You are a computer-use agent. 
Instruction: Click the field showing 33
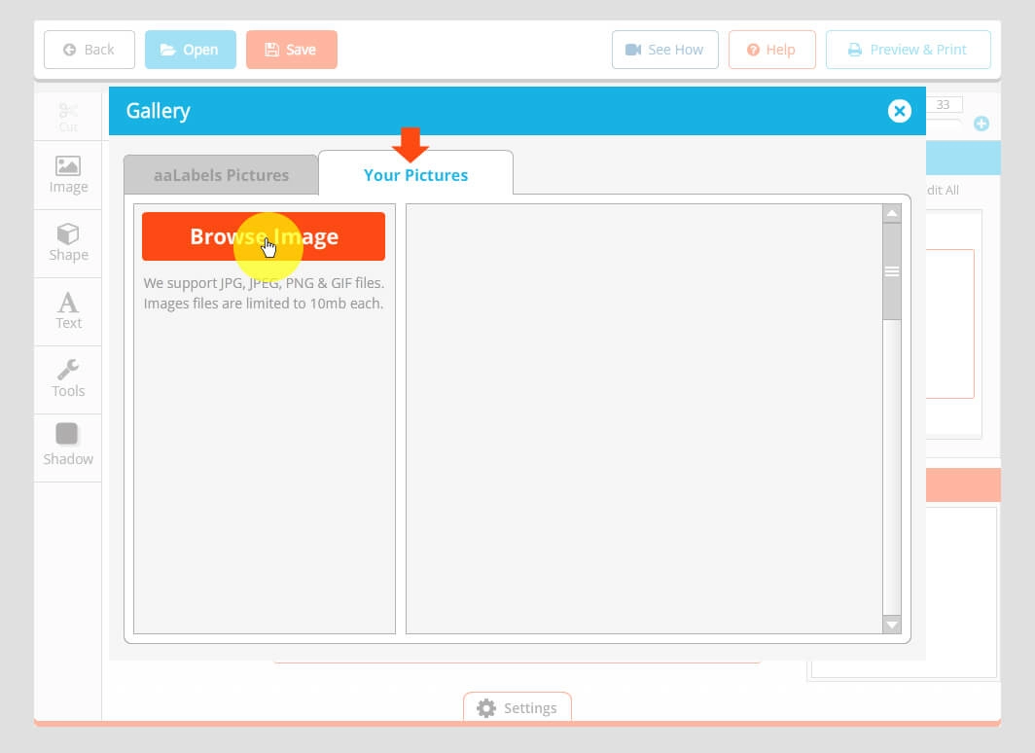coord(944,104)
